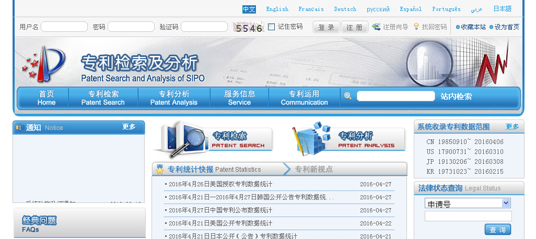This screenshot has height=239, width=536.
Task: Click the date 2016-04-22 in statistics list
Action: (x=376, y=223)
